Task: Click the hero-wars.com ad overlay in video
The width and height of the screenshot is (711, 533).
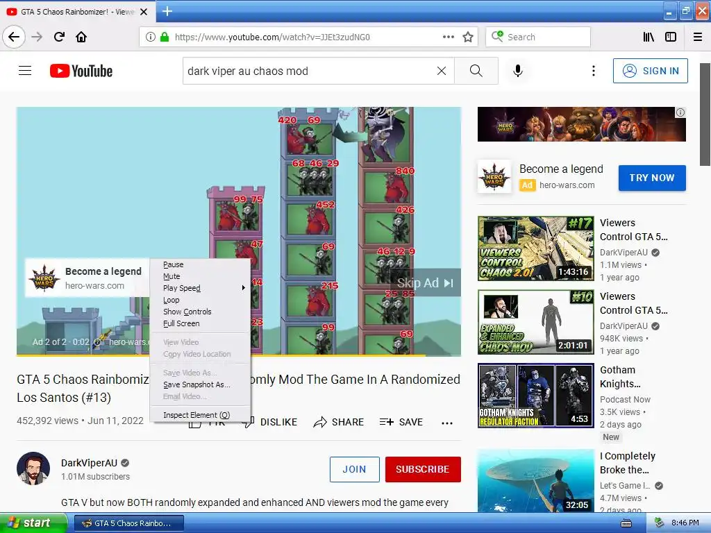Action: tap(87, 278)
